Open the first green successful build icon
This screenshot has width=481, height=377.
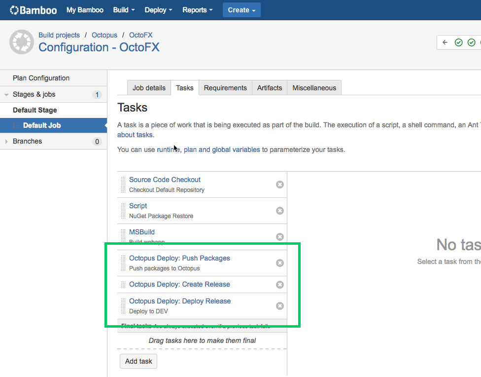click(458, 42)
